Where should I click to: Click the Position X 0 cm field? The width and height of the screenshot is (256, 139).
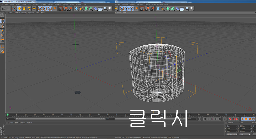[x=232, y=126]
